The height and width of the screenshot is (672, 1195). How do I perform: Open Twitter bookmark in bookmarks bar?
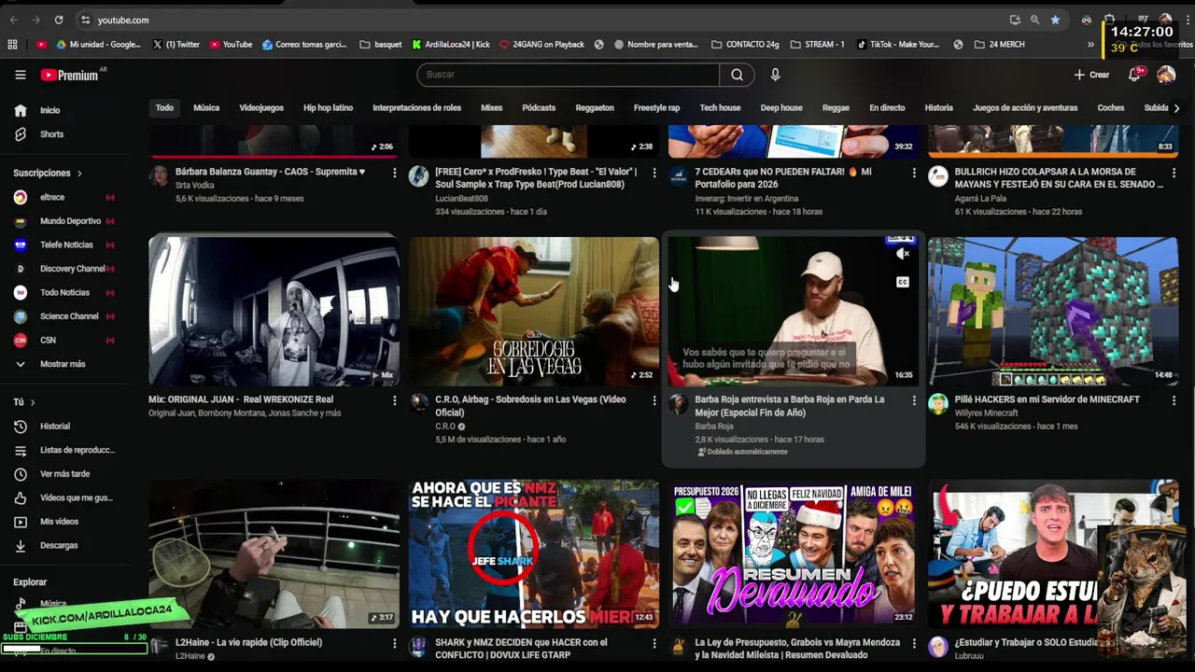click(x=176, y=44)
